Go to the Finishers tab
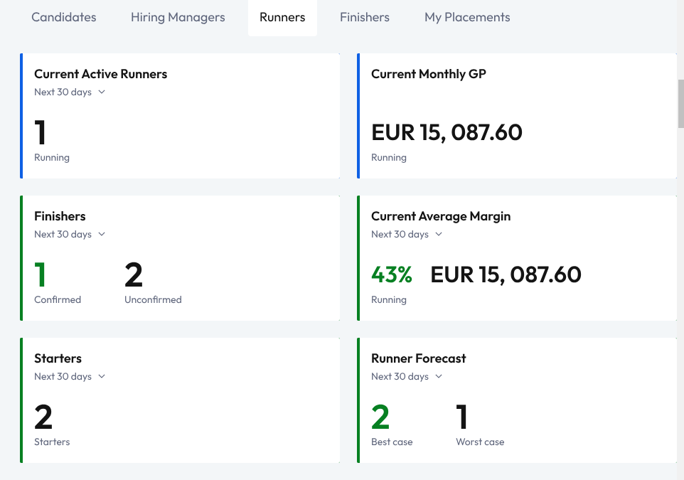Viewport: 684px width, 480px height. (x=364, y=18)
